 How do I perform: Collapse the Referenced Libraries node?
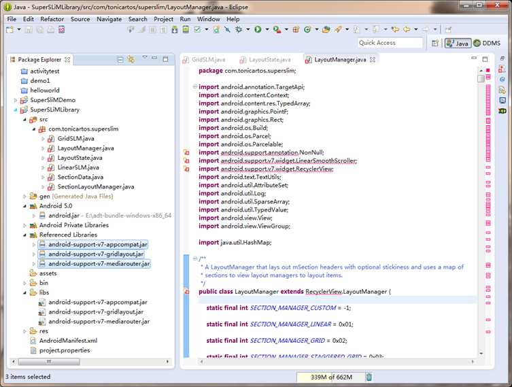[x=26, y=235]
